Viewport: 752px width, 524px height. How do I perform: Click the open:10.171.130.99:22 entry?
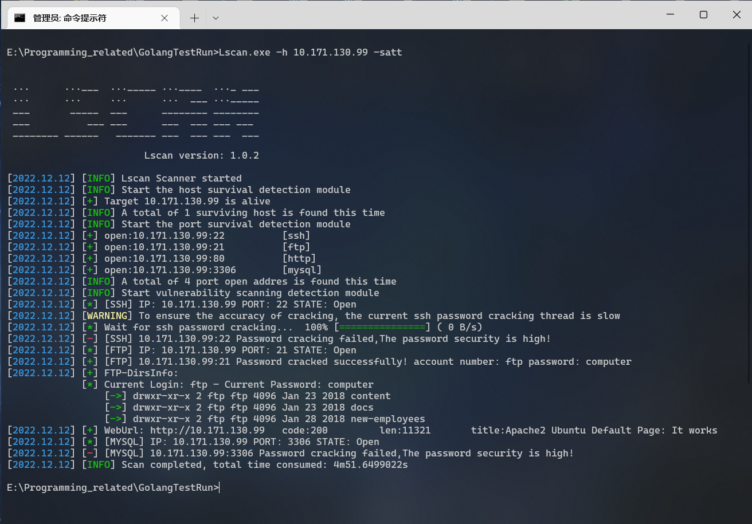tap(164, 235)
